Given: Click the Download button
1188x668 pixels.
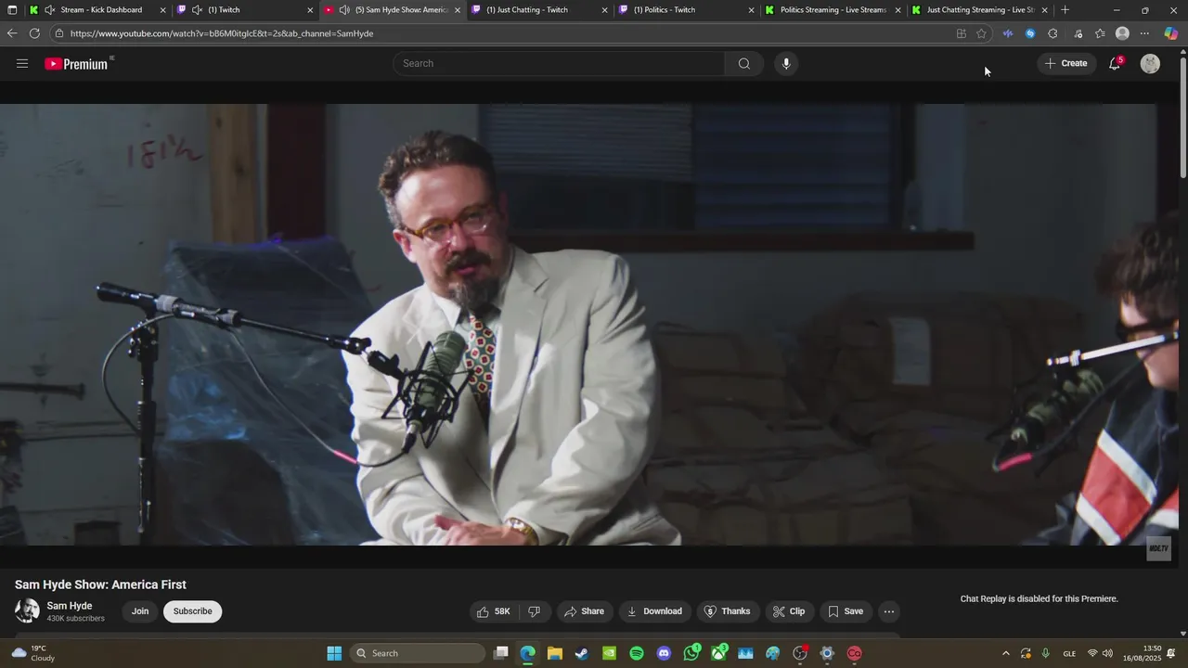Looking at the screenshot, I should click(654, 611).
